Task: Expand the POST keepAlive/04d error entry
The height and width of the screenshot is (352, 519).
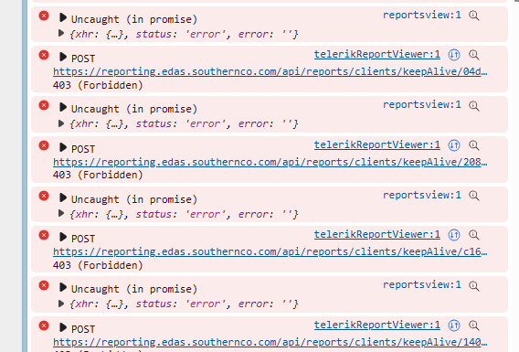Action: tap(62, 57)
